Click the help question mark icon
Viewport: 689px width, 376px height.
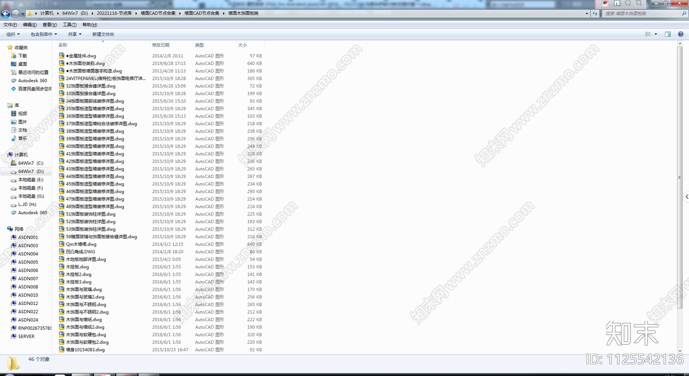(x=680, y=34)
